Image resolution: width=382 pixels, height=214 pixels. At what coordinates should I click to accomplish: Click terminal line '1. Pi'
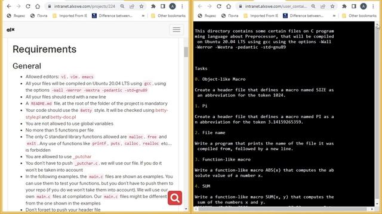pyautogui.click(x=201, y=106)
